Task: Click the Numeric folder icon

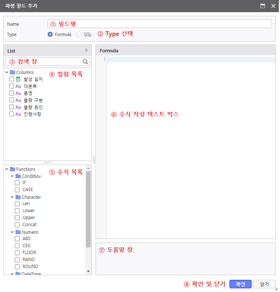Action: pos(18,232)
